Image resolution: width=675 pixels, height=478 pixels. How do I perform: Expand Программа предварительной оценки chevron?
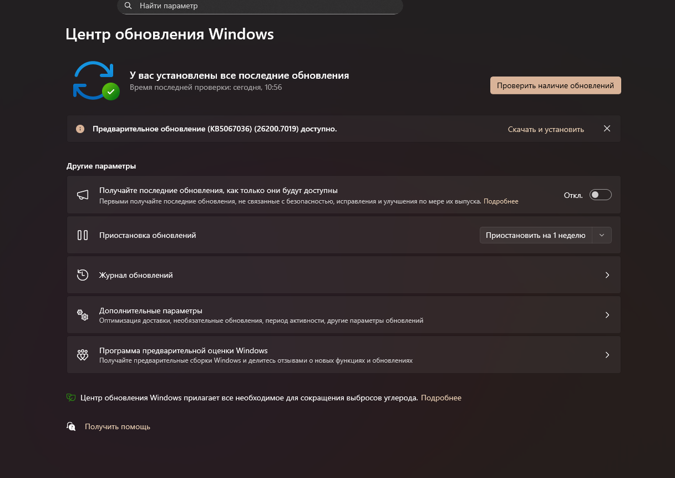coord(607,355)
